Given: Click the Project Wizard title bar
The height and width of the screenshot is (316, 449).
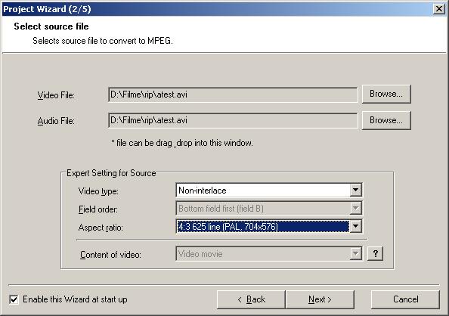Looking at the screenshot, I should 218,9.
